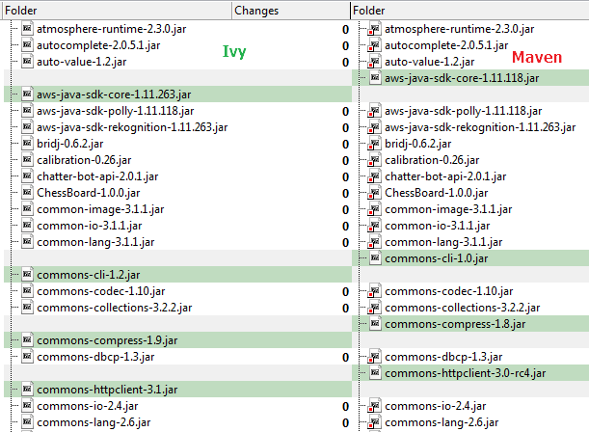Sort by the Changes column header

tap(291, 11)
